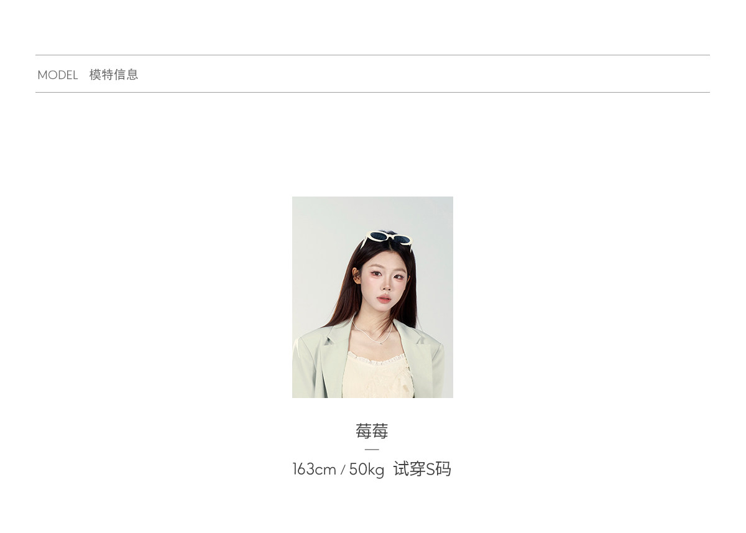Click the short dash under 莓莓
This screenshot has width=746, height=533.
[x=372, y=449]
